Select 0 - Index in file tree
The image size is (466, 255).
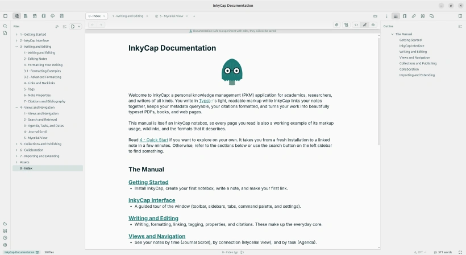pyautogui.click(x=48, y=168)
